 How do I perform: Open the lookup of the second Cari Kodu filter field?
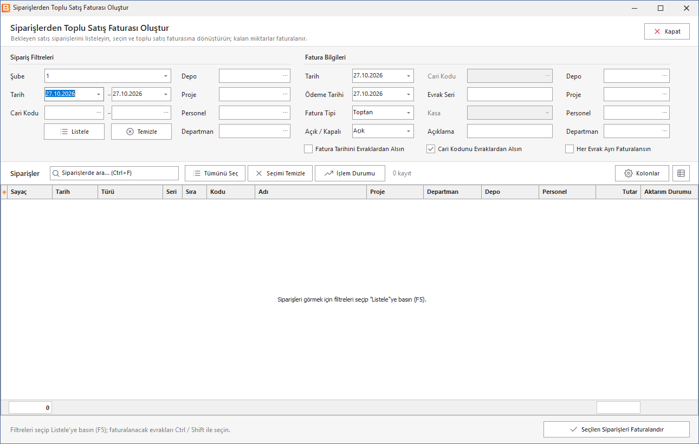[166, 113]
